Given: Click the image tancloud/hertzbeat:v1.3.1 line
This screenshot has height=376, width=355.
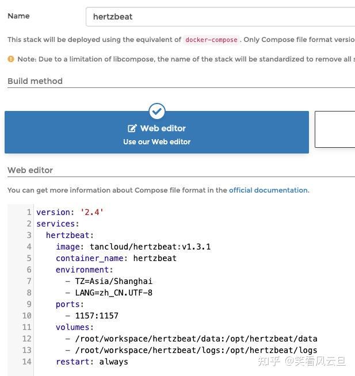Looking at the screenshot, I should [x=133, y=247].
